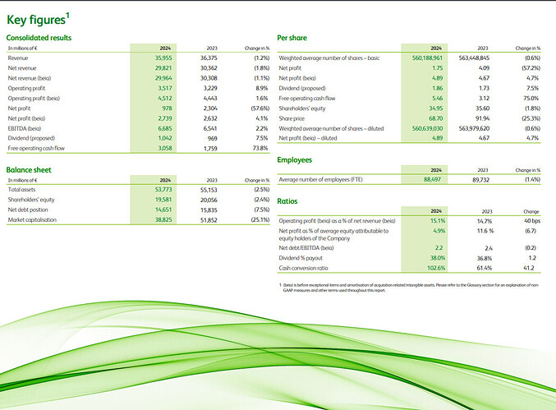
Task: Select the Balance sheet section heading
Action: (x=30, y=168)
